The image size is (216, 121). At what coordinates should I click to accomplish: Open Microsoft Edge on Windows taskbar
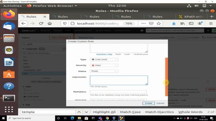72,118
